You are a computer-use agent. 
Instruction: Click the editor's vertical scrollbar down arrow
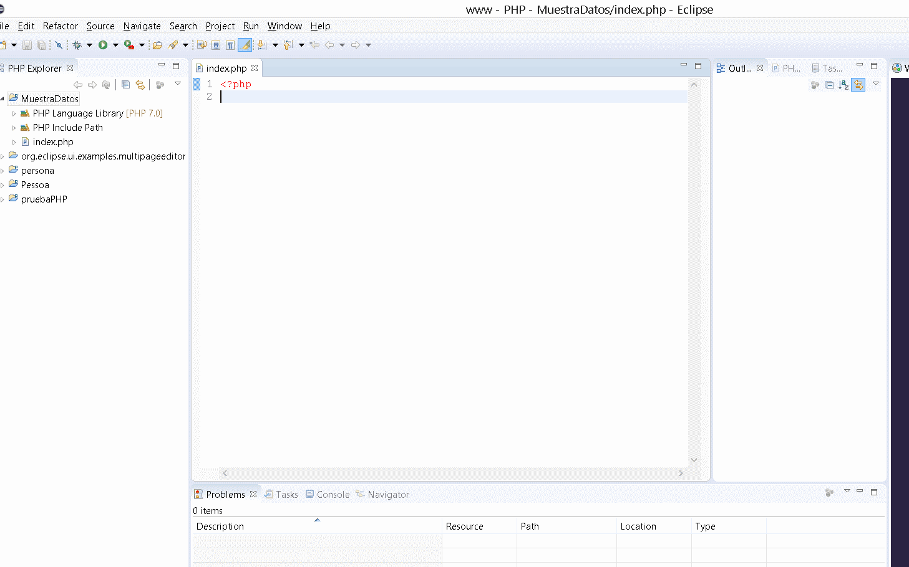[694, 459]
